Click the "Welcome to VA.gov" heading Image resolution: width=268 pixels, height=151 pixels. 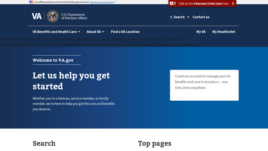[53, 60]
